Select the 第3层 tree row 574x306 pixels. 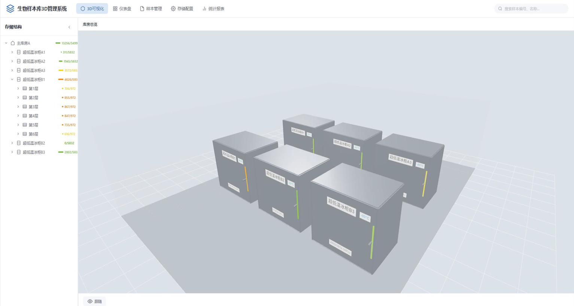pyautogui.click(x=39, y=107)
